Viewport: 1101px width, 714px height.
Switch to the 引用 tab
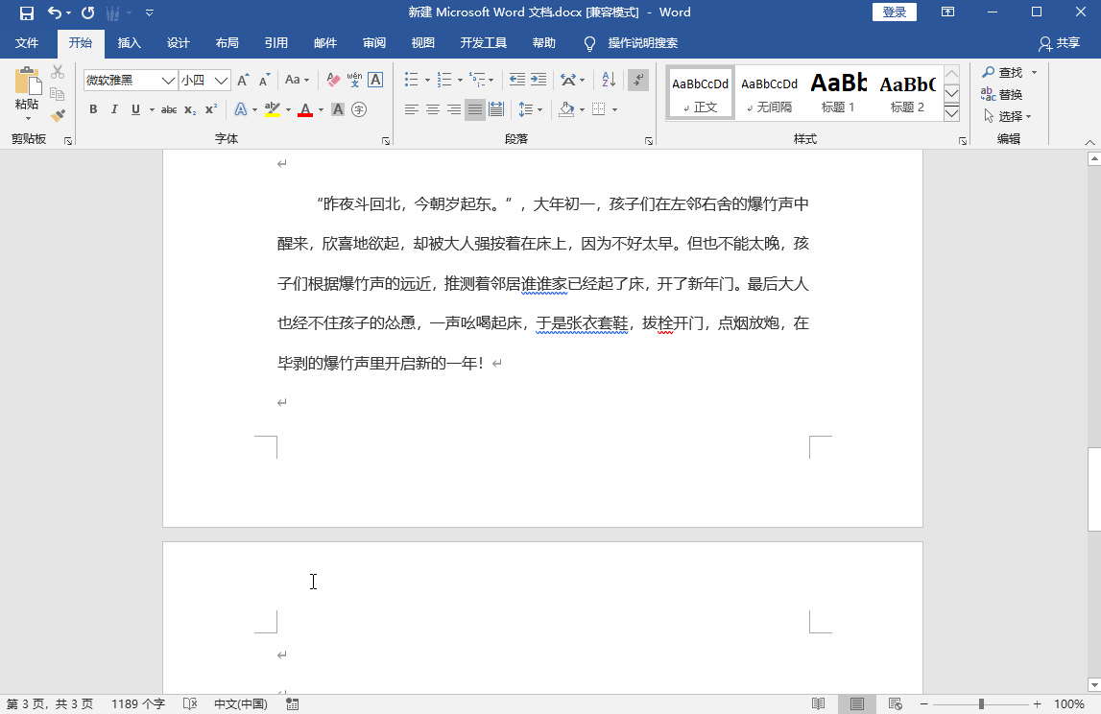275,43
